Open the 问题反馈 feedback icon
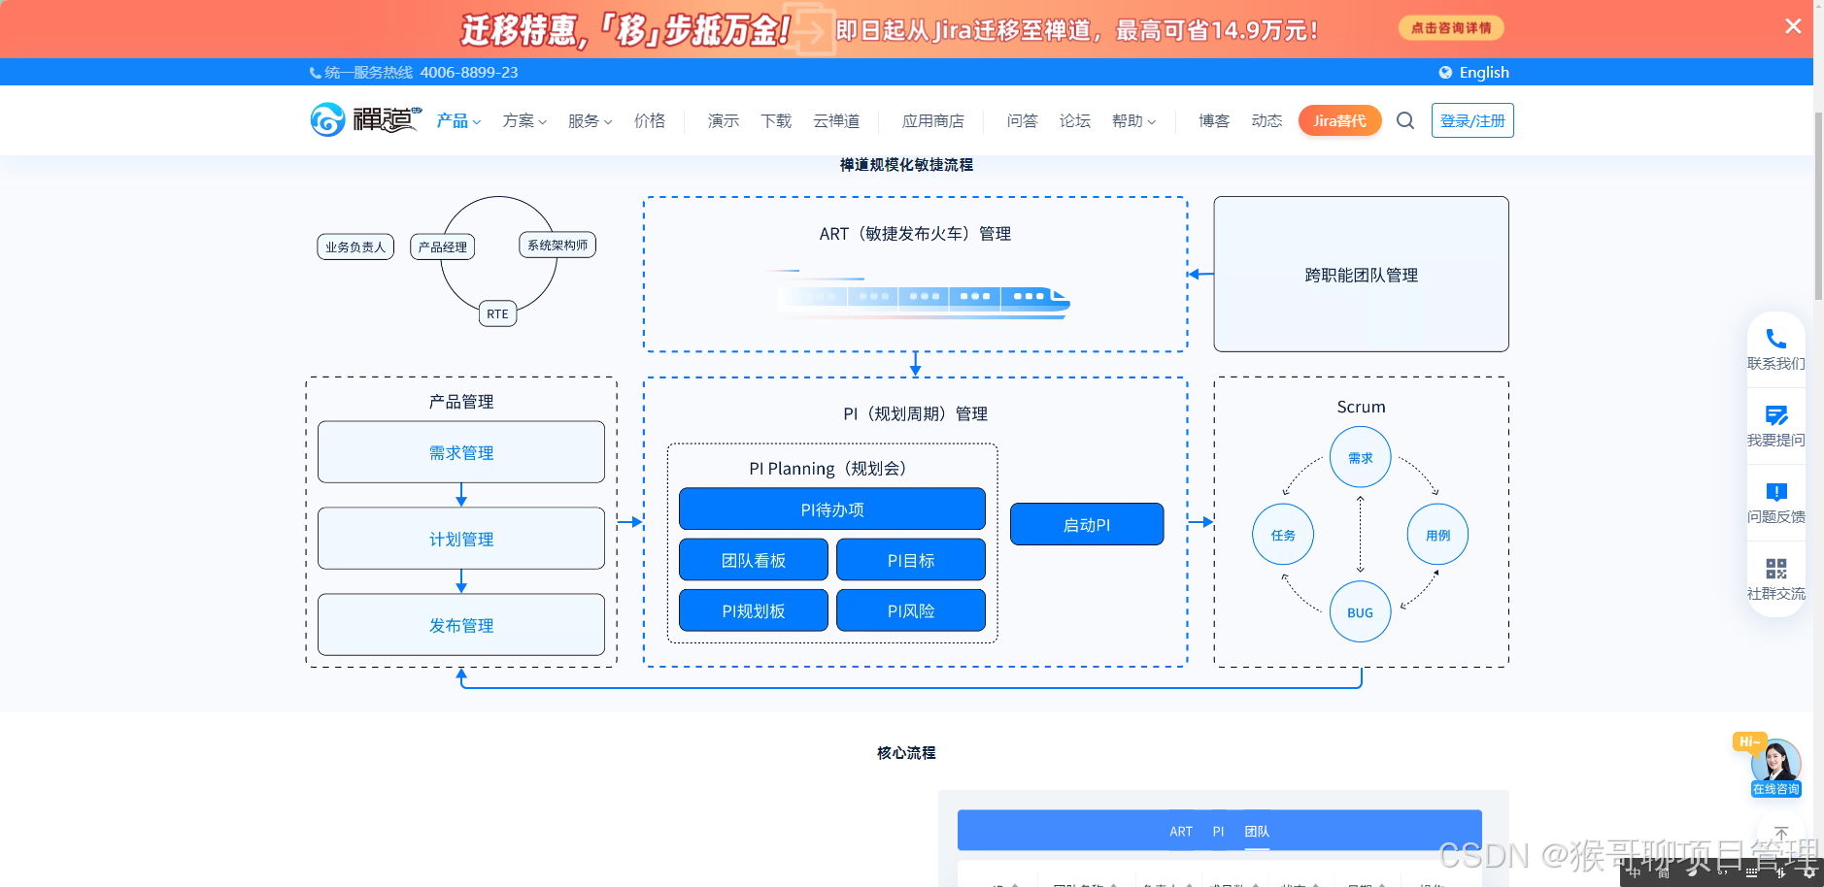This screenshot has width=1824, height=887. tap(1776, 492)
